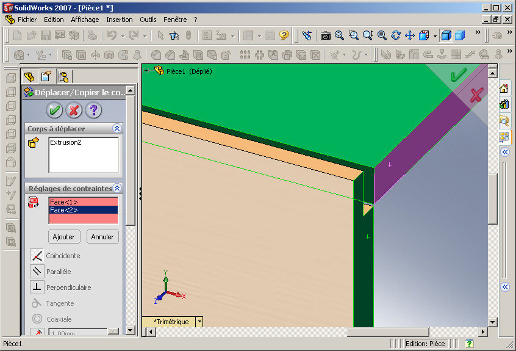Click the Rotate View icon
The height and width of the screenshot is (351, 516).
(396, 35)
